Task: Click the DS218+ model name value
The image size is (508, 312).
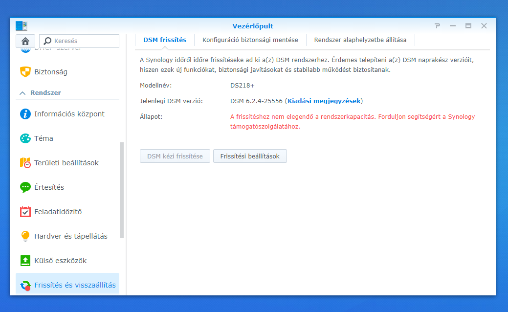Action: tap(243, 86)
